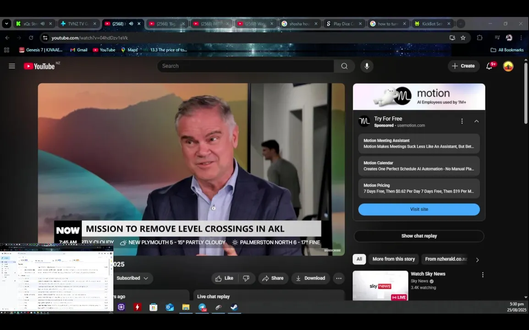Open a new tab with plus button
The height and width of the screenshot is (330, 529).
[461, 24]
